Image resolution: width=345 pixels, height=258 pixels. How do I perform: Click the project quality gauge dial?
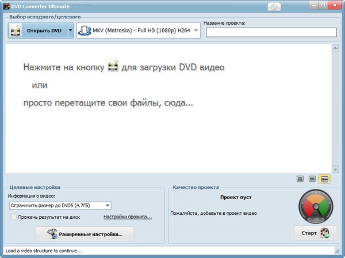316,207
